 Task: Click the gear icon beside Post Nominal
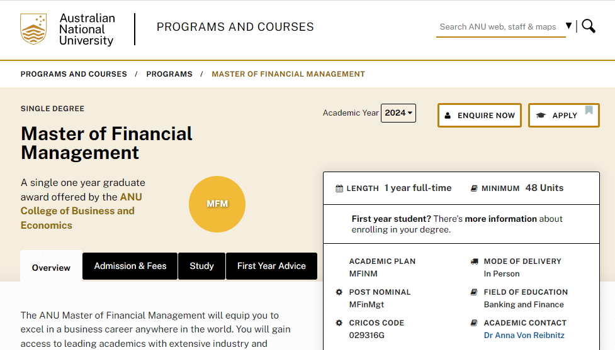coord(339,292)
